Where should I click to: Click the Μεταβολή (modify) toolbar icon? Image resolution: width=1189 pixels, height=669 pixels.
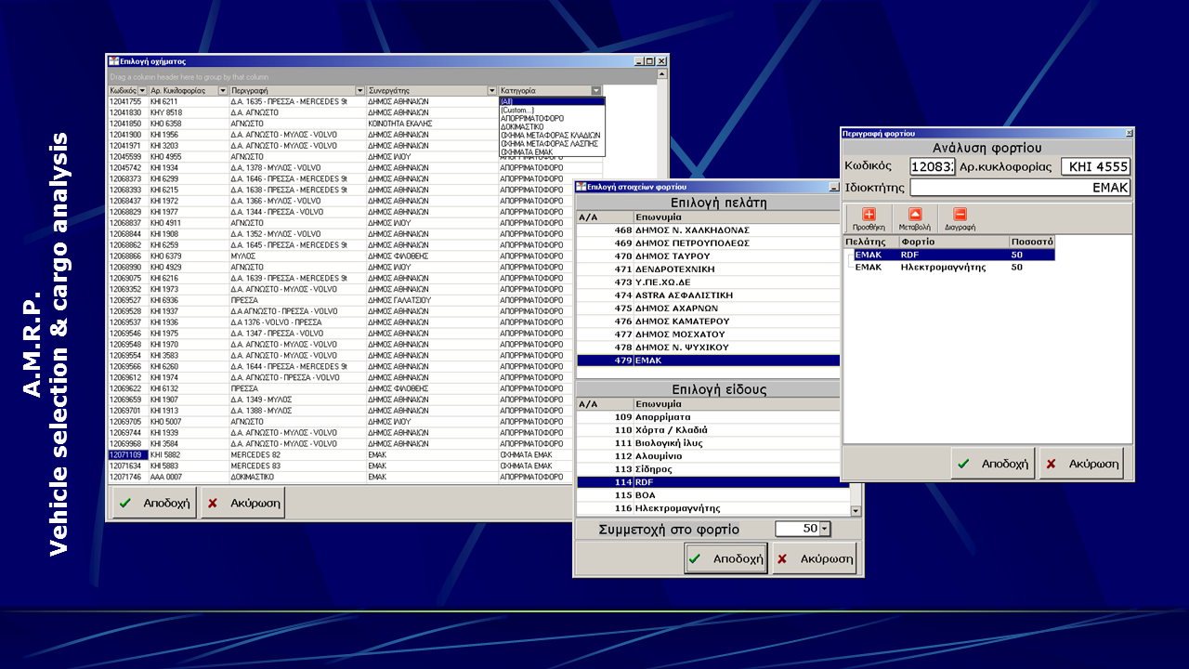(x=914, y=215)
